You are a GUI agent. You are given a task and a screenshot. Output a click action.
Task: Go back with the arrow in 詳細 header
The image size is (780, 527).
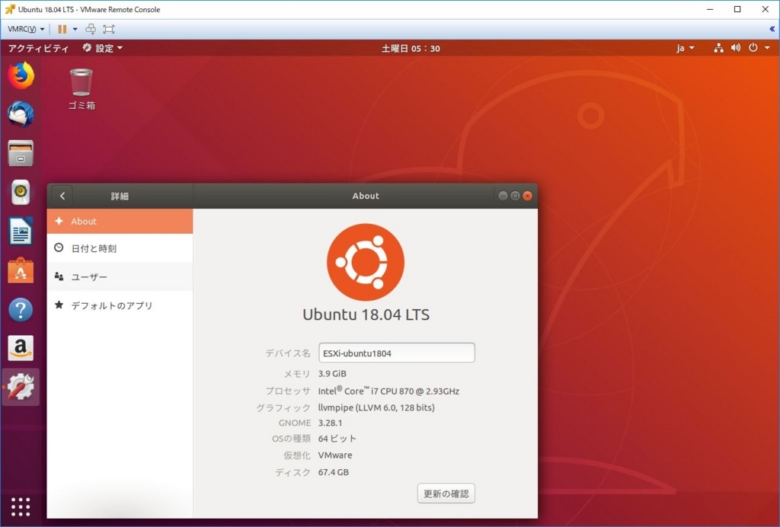tap(62, 196)
